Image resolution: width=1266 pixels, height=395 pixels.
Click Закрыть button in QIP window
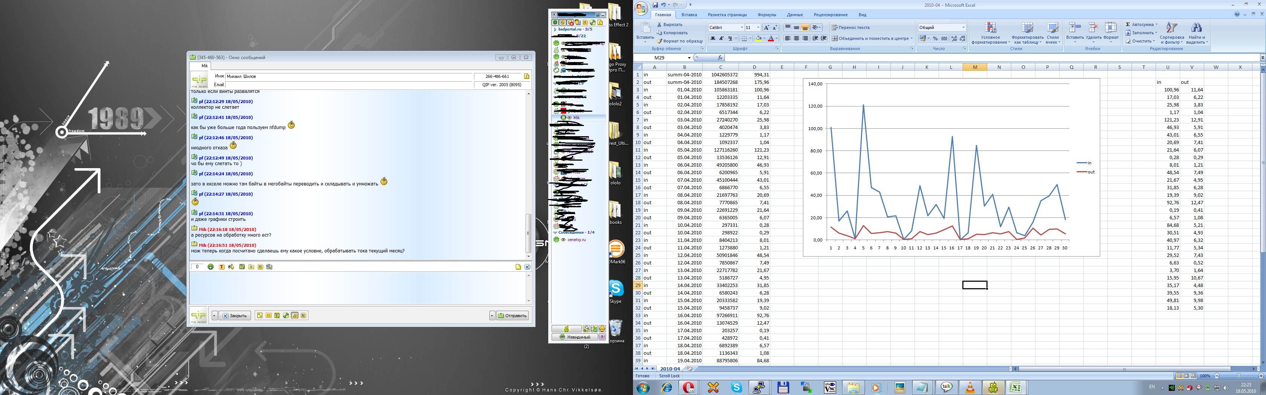235,316
